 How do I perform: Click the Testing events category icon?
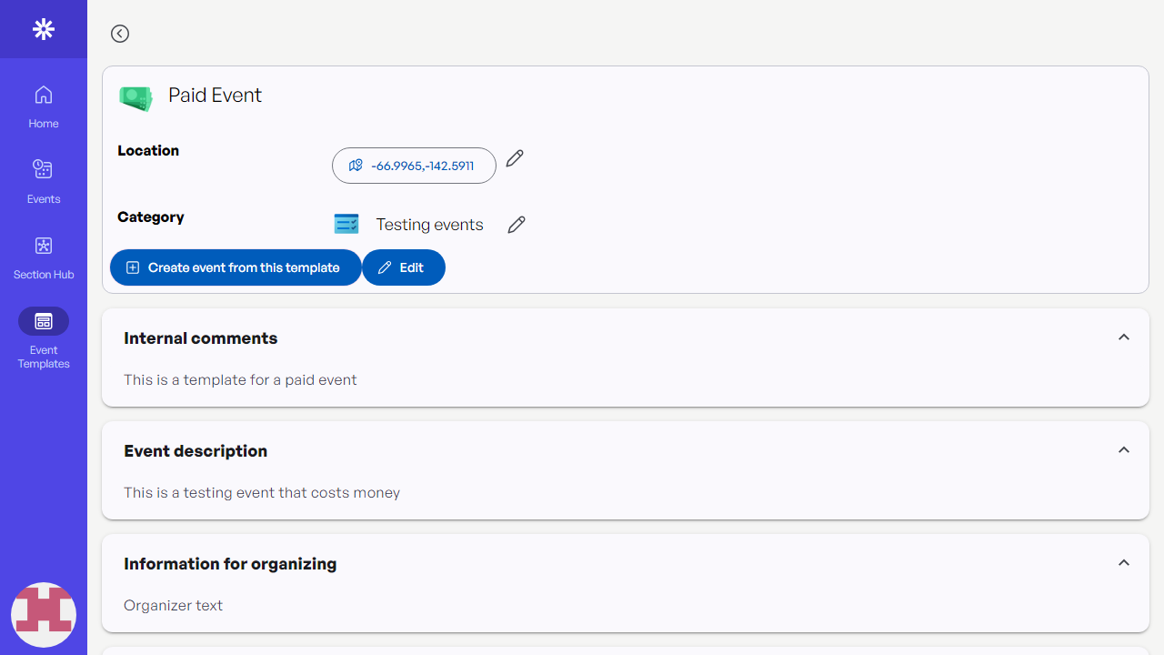point(346,224)
